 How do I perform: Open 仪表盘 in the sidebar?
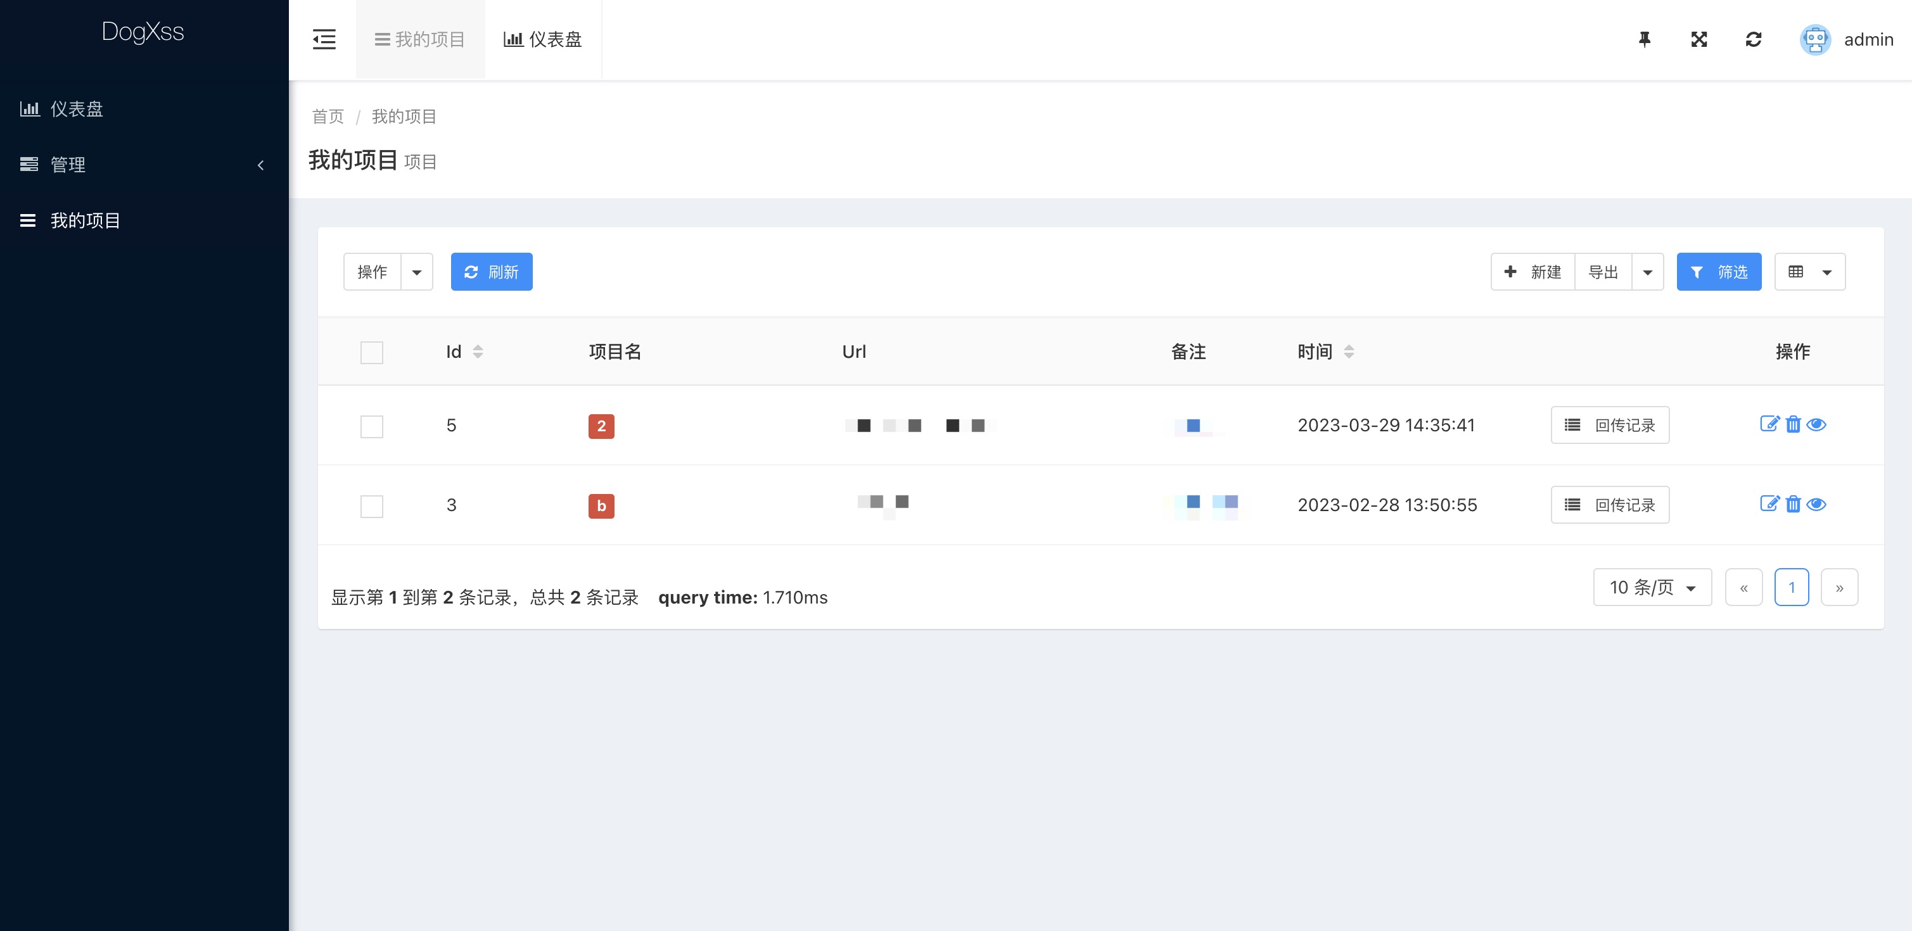[76, 109]
